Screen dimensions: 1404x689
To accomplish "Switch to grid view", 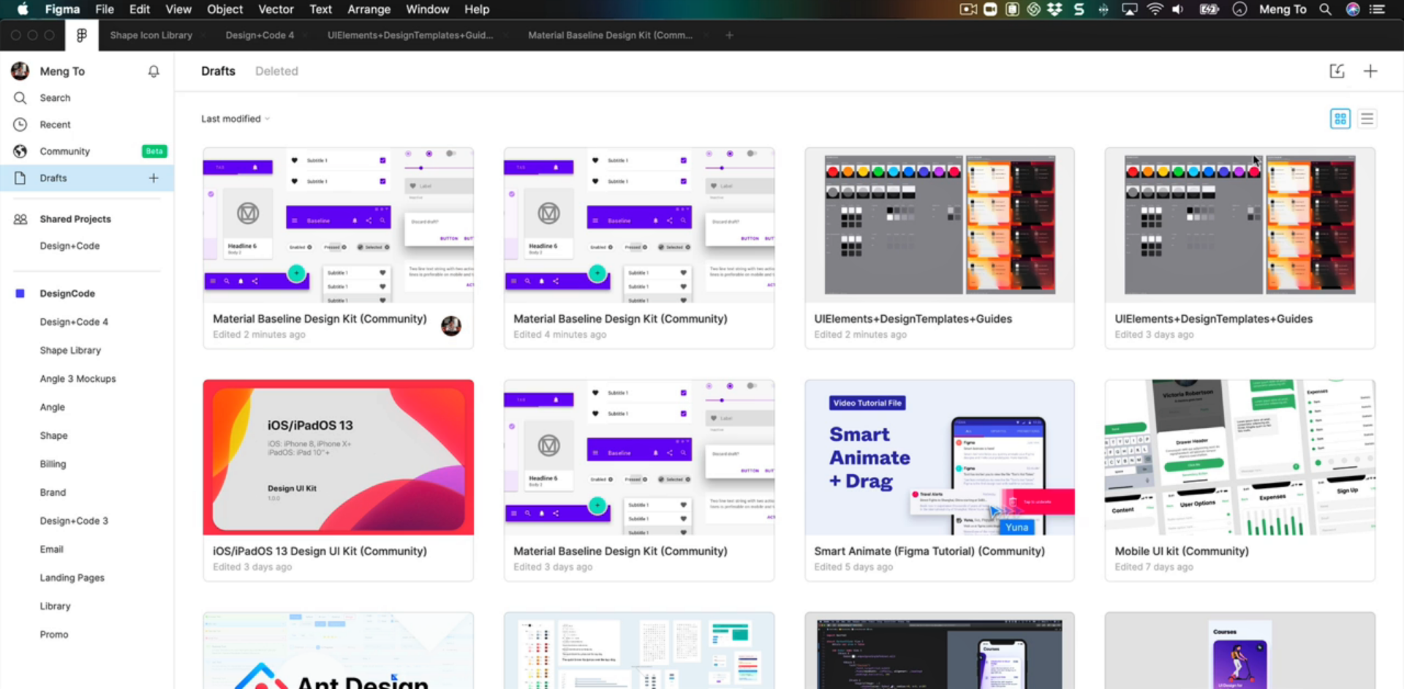I will [x=1340, y=118].
